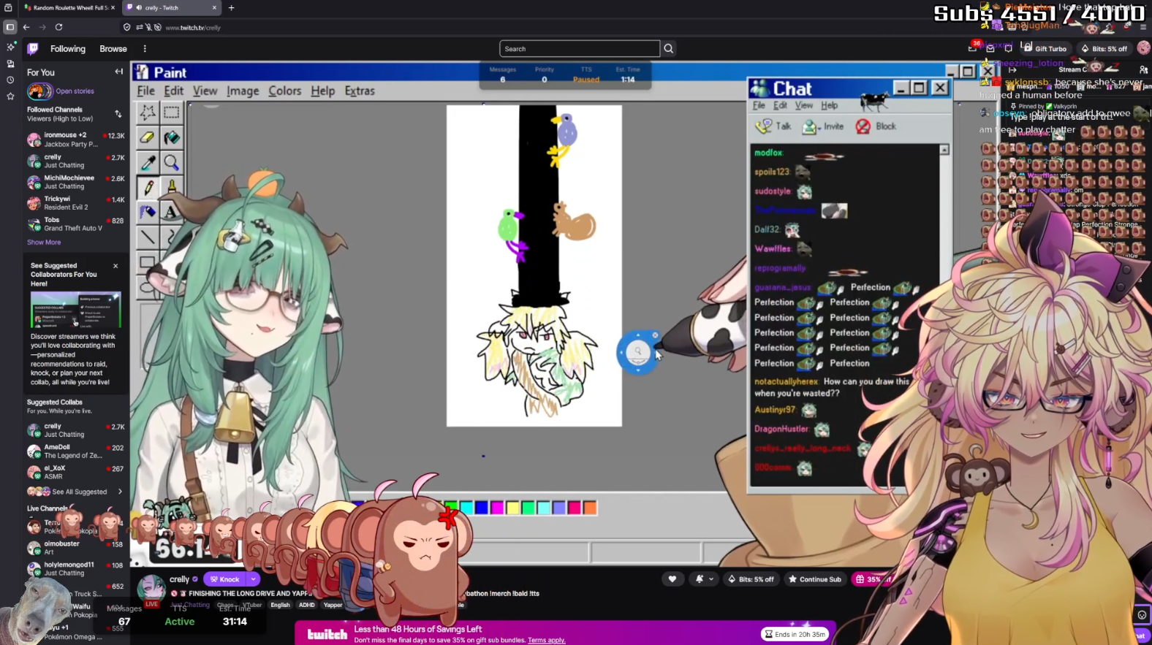Open MichiMochievee channel in followed list

click(x=76, y=182)
